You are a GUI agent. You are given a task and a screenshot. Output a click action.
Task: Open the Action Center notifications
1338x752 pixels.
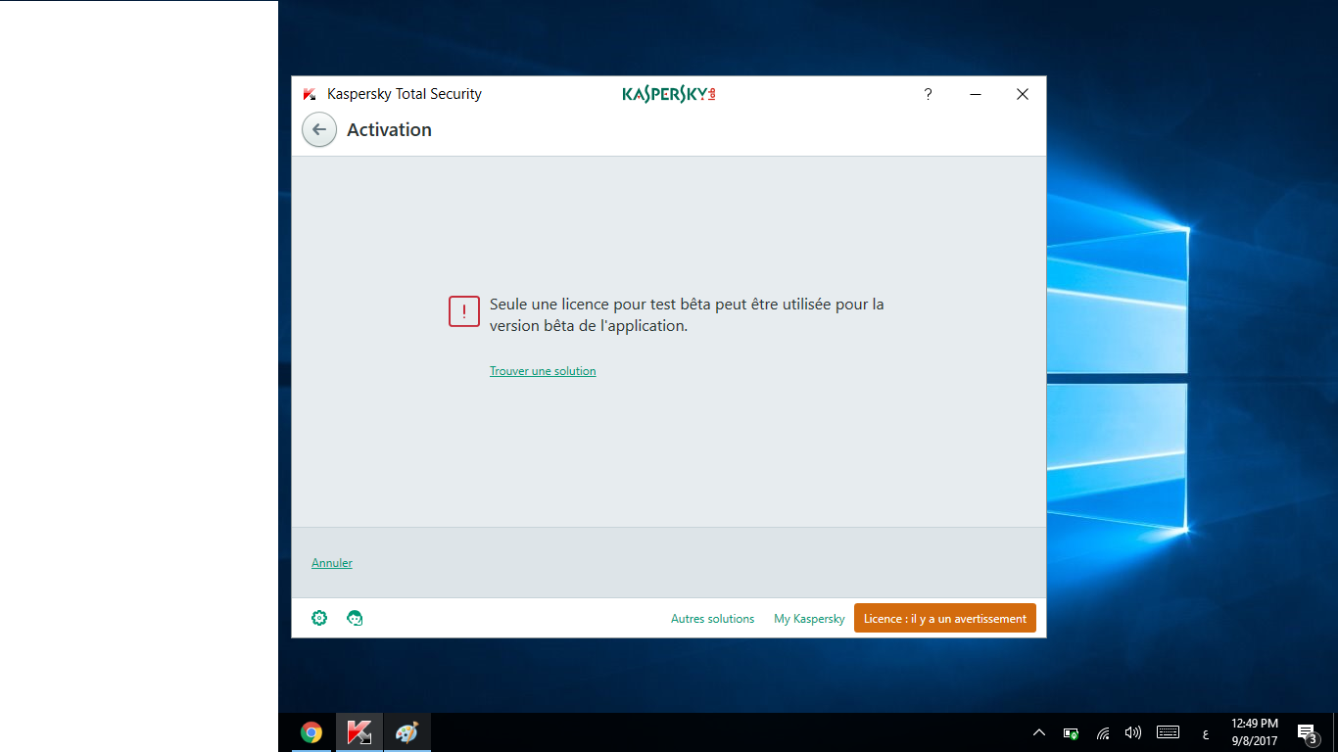[x=1307, y=733]
